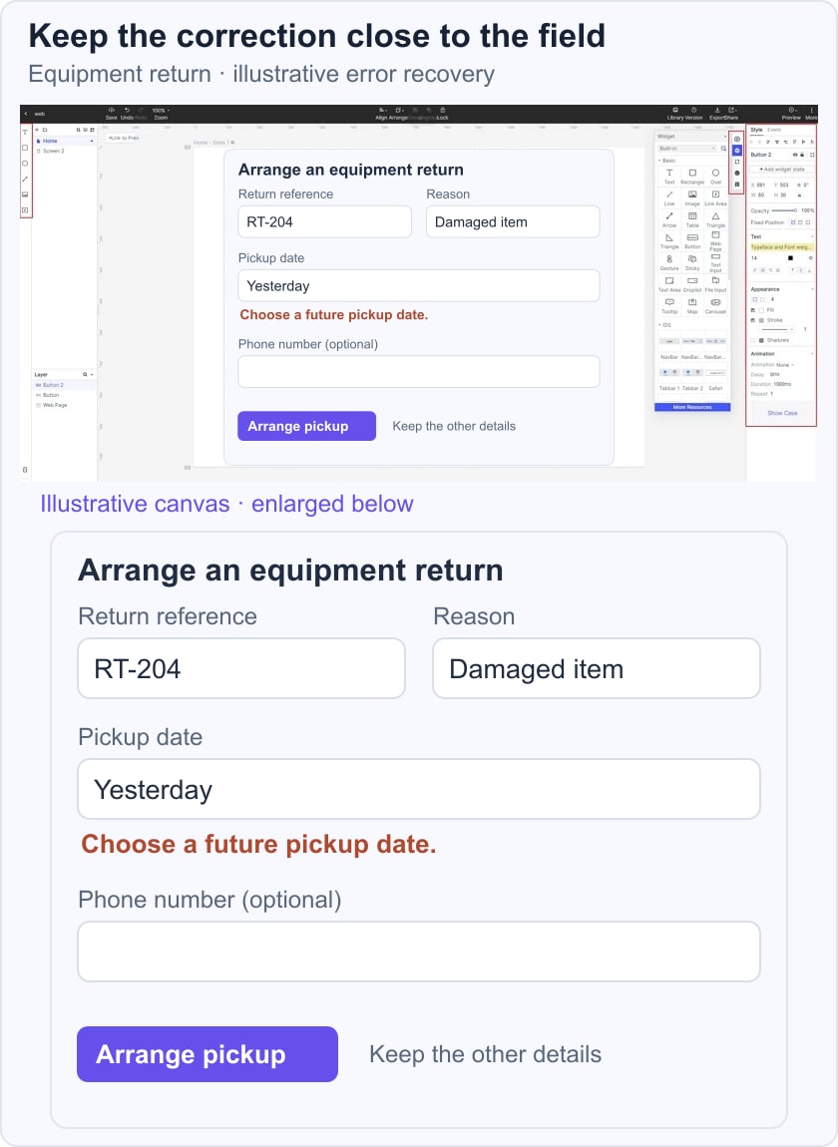
Task: Pick the Tooltip widget
Action: [x=669, y=306]
